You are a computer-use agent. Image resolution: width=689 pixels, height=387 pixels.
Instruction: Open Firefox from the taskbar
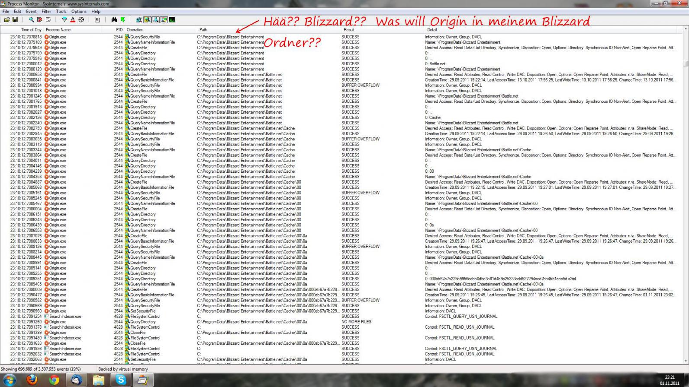32,380
